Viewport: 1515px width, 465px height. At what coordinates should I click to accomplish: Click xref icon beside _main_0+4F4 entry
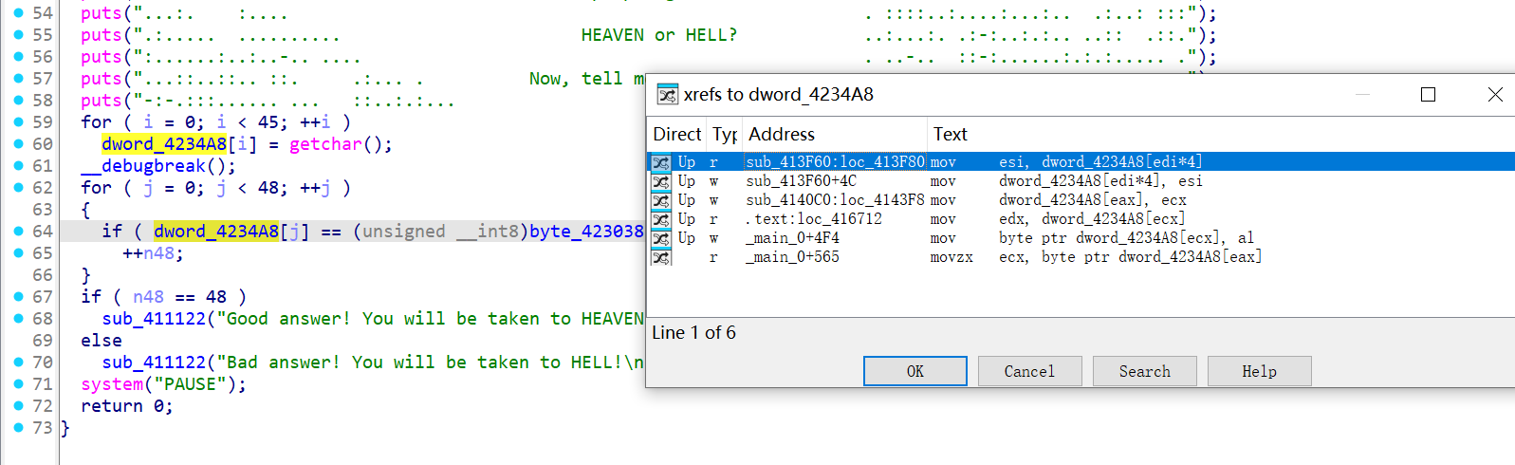pos(661,238)
